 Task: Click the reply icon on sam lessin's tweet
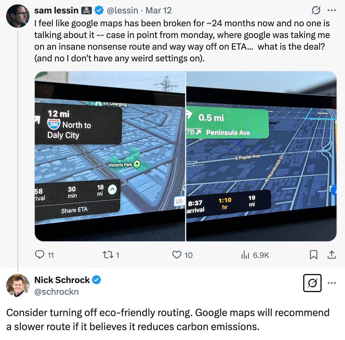40,255
